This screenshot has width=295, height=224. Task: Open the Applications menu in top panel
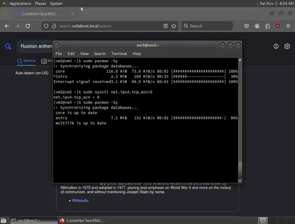(x=20, y=3)
